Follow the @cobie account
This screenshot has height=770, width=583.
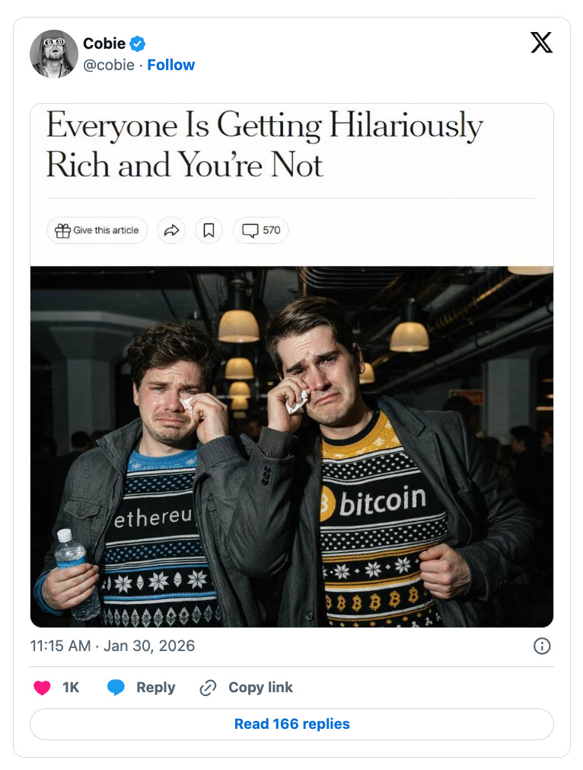171,65
